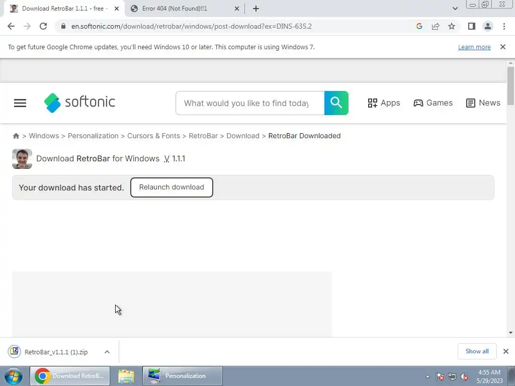This screenshot has width=515, height=386.
Task: Open Windows Start menu
Action: tap(14, 376)
